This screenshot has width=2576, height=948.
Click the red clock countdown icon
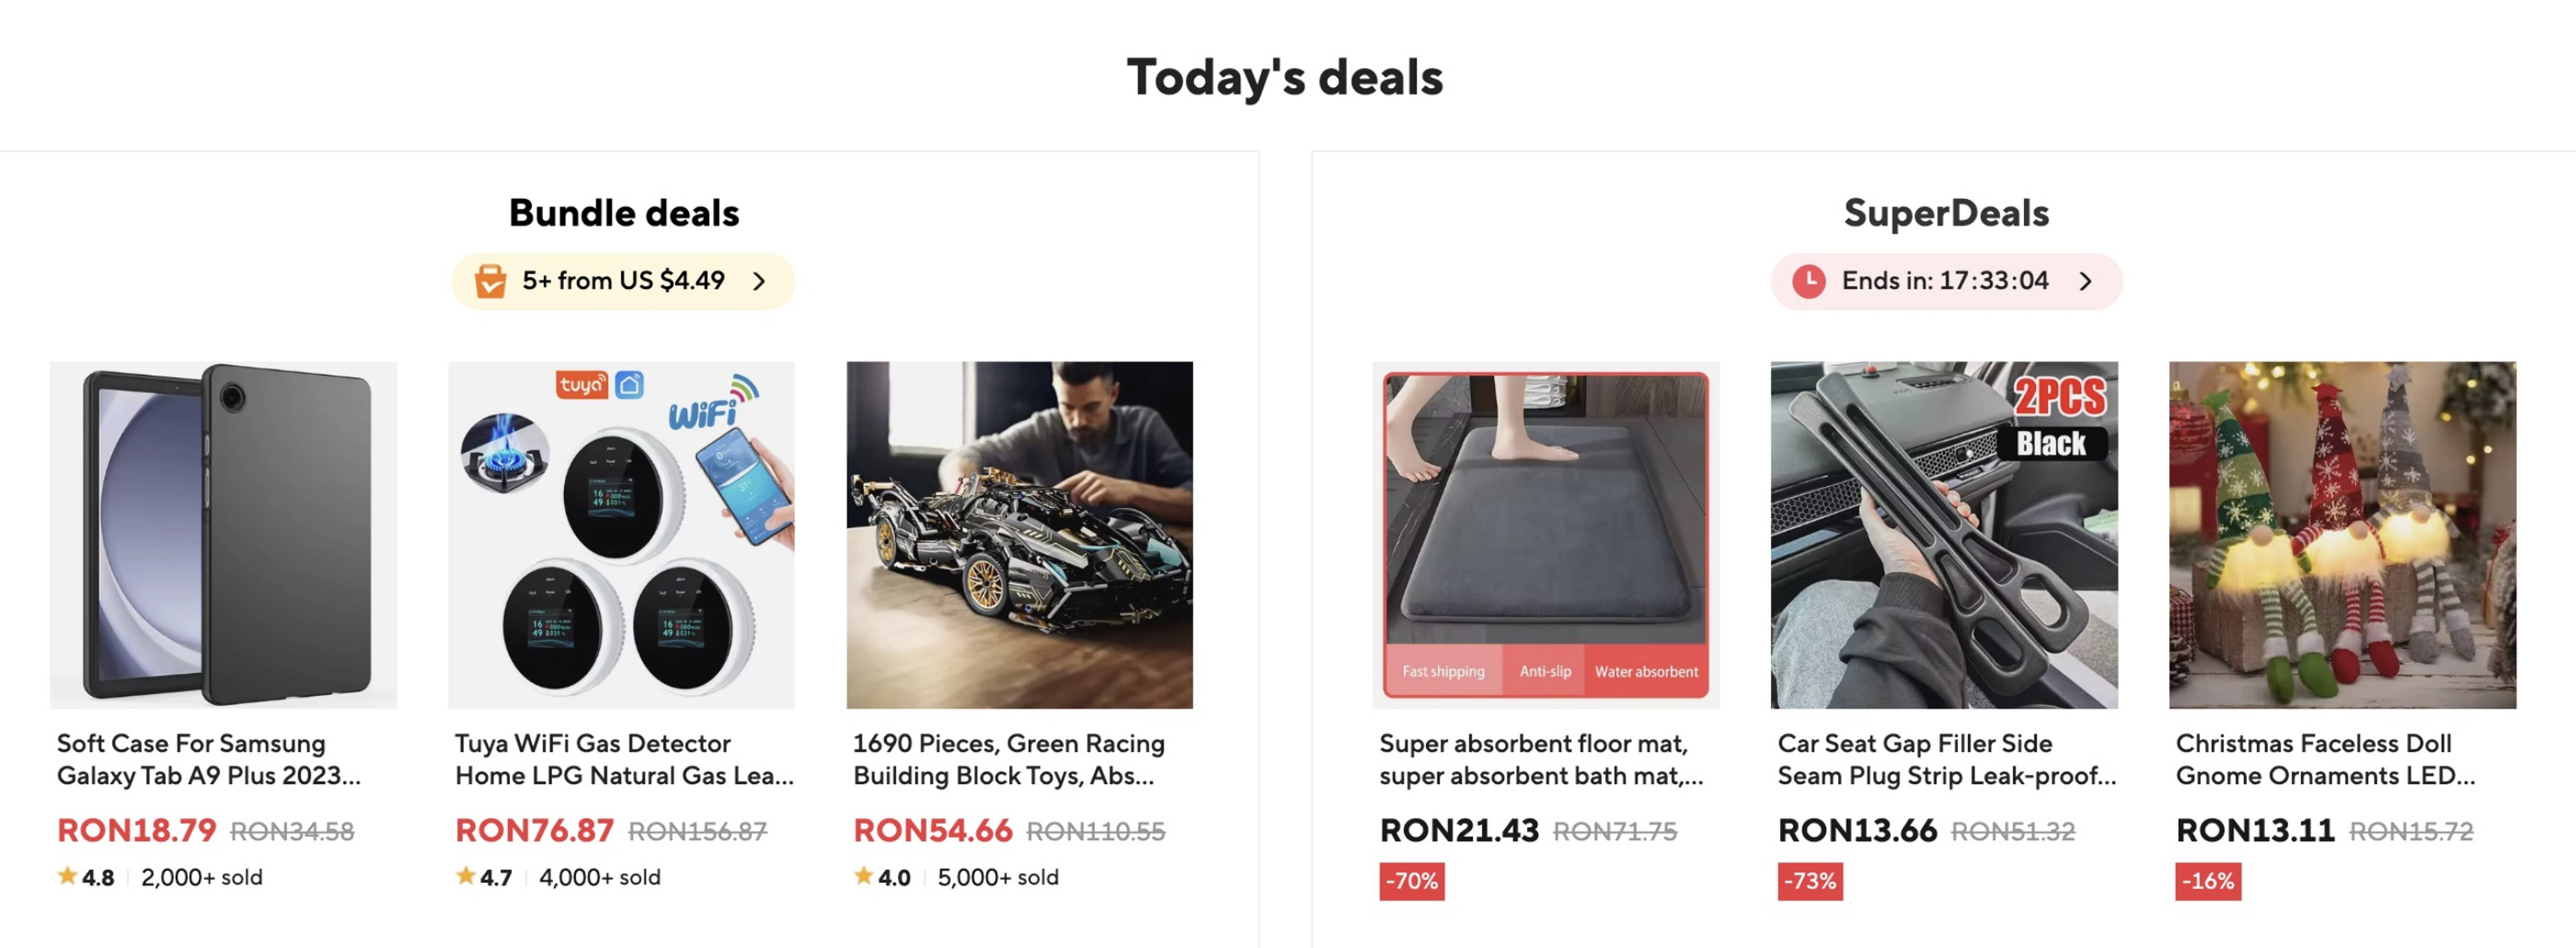1808,281
